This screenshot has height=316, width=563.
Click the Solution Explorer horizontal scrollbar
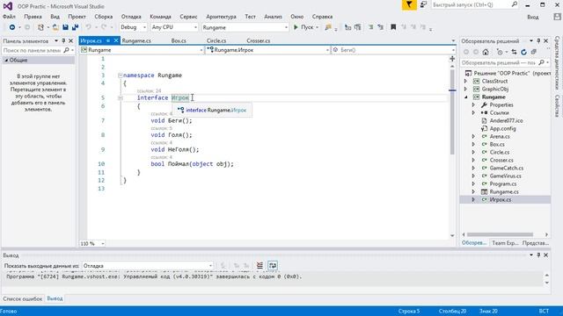(x=501, y=234)
